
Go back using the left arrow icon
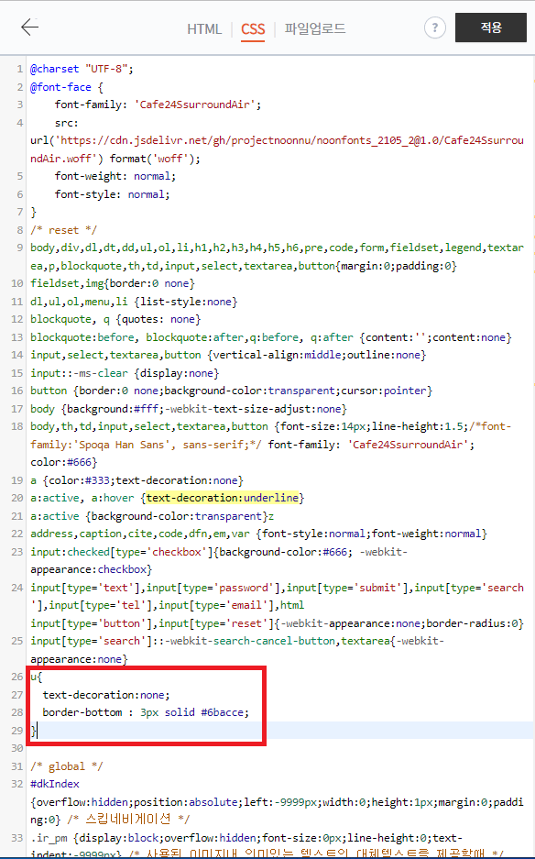coord(29,27)
